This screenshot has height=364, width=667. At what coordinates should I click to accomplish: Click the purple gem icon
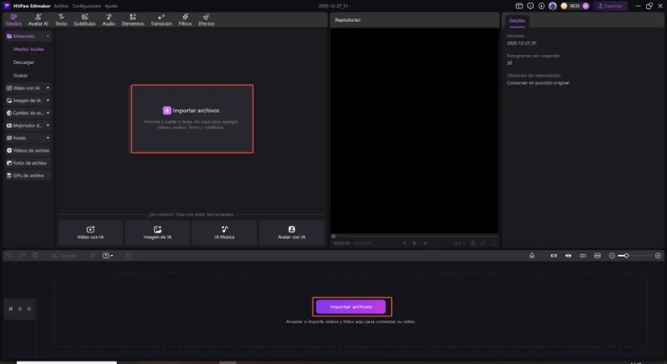point(586,6)
